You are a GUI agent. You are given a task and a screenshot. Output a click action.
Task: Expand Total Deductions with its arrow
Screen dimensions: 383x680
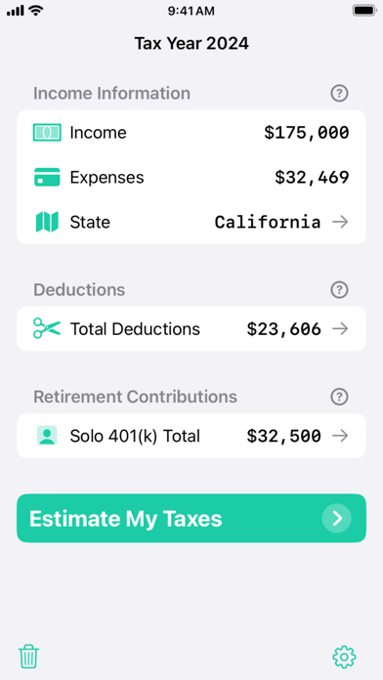click(x=340, y=328)
